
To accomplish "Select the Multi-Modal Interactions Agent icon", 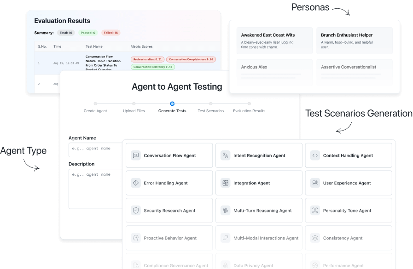I will [225, 237].
